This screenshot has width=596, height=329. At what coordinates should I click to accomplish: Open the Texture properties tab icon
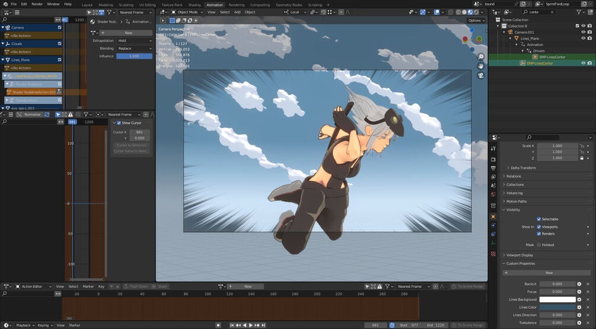click(493, 253)
